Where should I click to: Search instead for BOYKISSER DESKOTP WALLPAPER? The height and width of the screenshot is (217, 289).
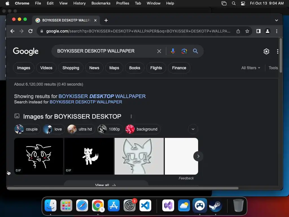pyautogui.click(x=86, y=102)
